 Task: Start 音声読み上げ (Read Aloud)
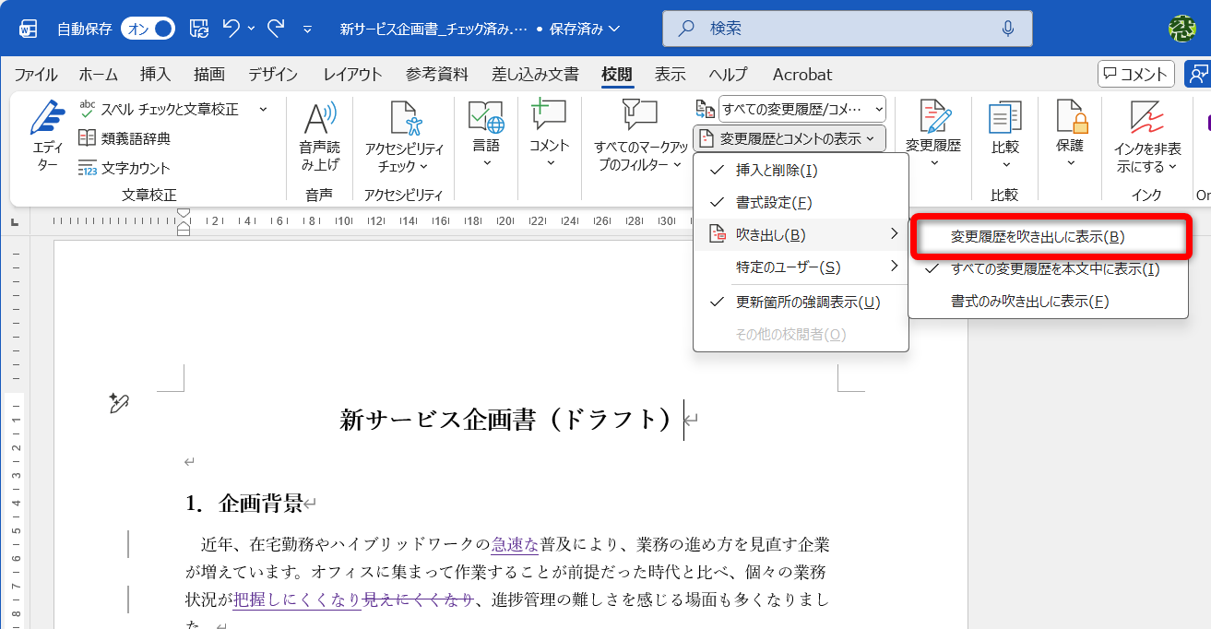[x=318, y=138]
